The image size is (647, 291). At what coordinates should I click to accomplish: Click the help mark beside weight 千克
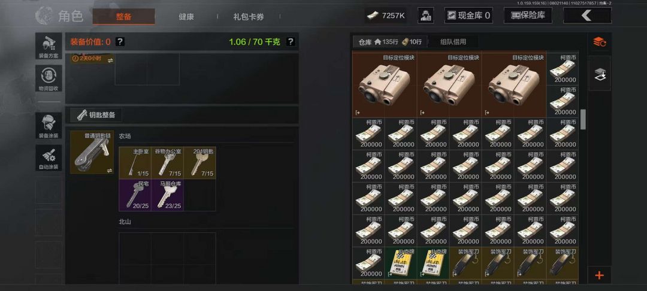tap(291, 42)
